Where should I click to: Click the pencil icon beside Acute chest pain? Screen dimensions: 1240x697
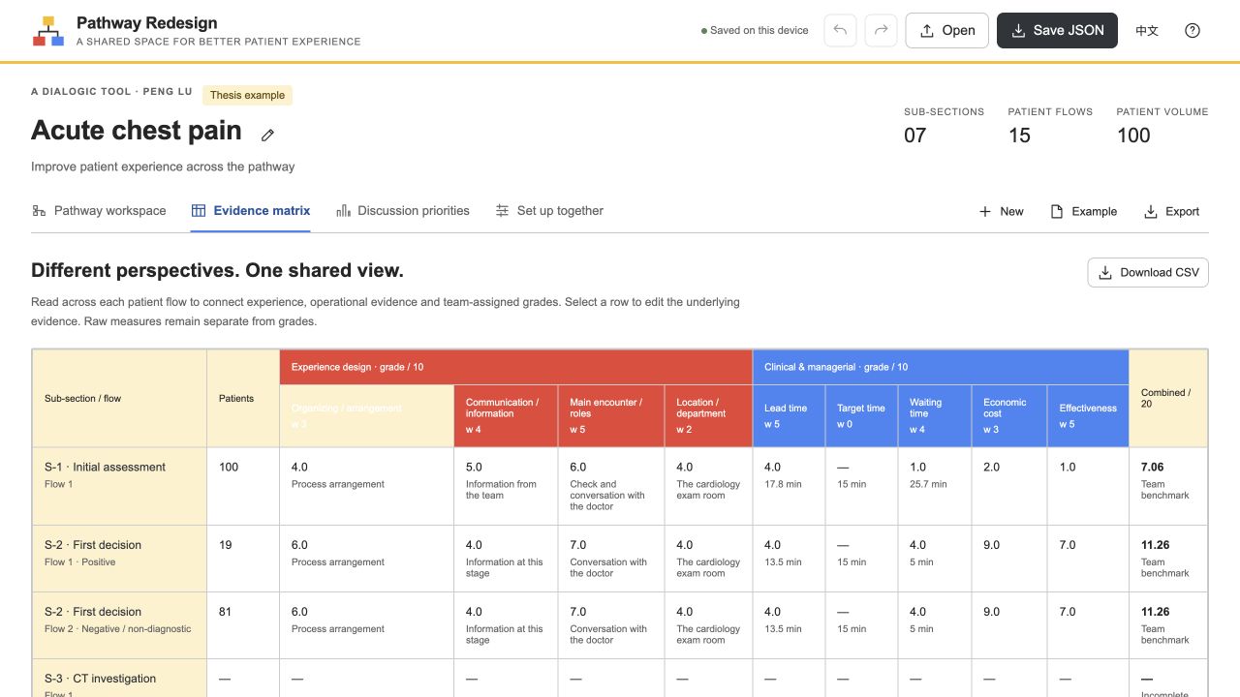268,135
